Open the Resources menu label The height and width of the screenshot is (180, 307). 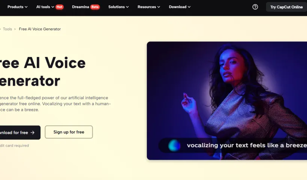(147, 7)
